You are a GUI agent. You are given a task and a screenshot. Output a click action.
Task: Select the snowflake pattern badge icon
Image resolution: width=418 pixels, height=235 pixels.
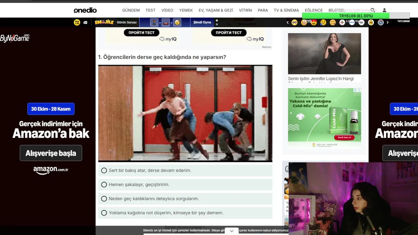(381, 22)
